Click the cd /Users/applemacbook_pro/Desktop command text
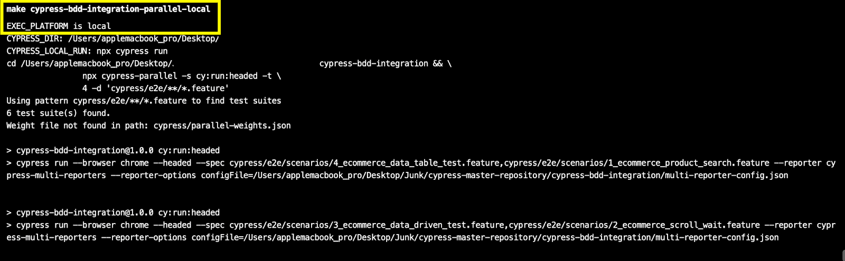Screen dimensions: 845x261 tap(90, 63)
